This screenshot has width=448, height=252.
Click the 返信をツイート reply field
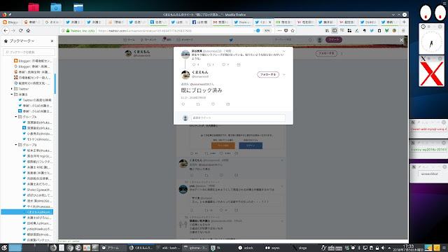tap(238, 118)
